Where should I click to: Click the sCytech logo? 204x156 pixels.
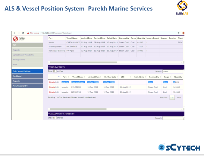tap(179, 147)
